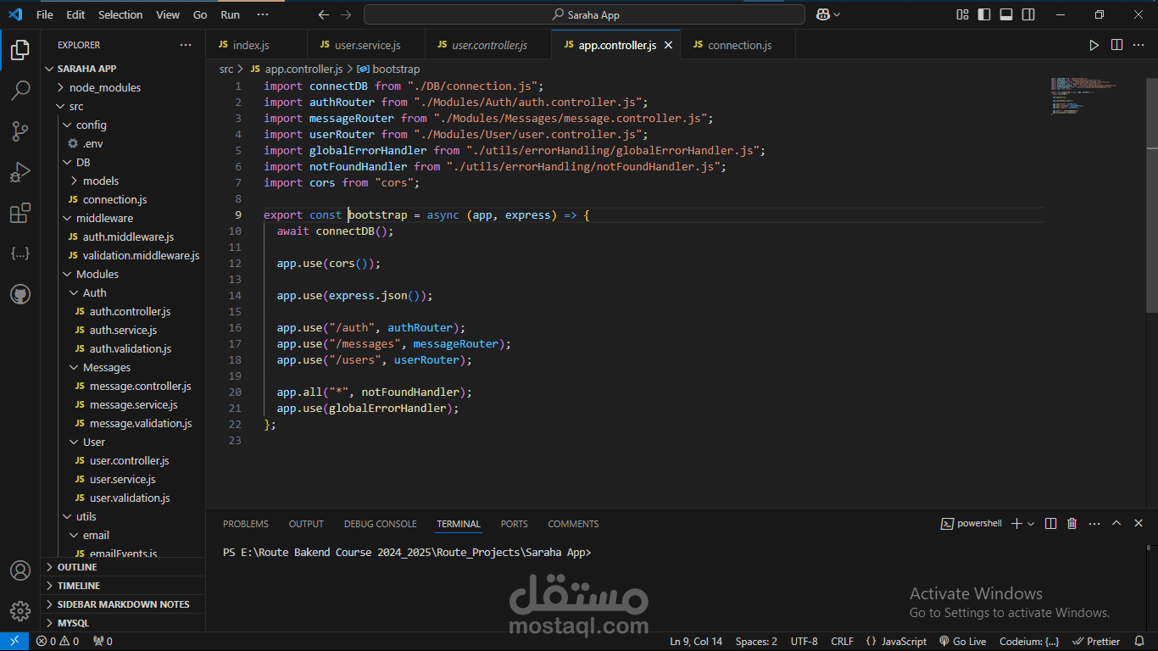Toggle Primary Side Bar visibility
This screenshot has height=651, width=1158.
click(984, 14)
